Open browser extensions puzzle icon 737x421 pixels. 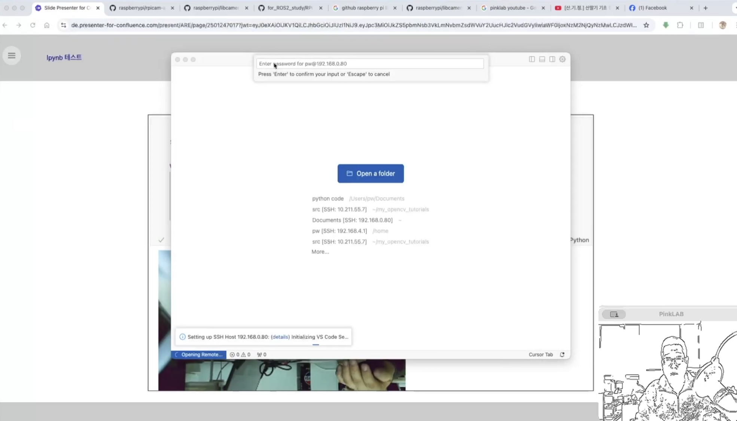click(x=680, y=25)
